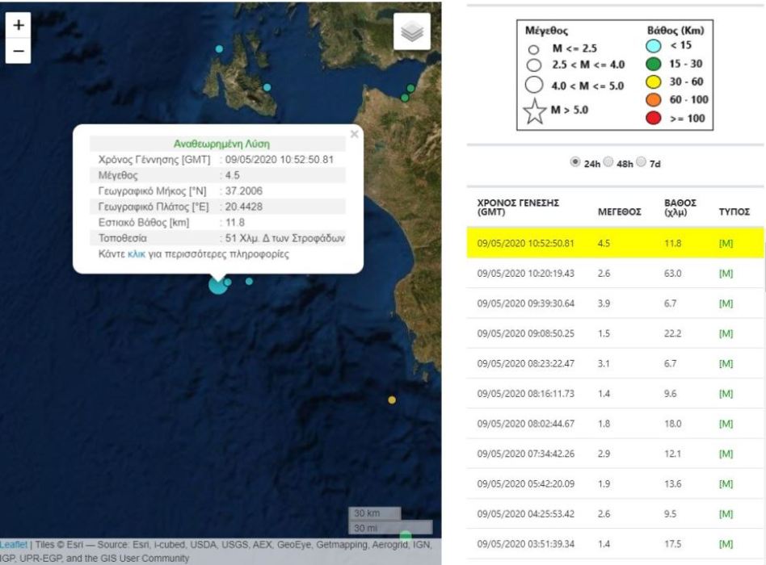Click the ΤΥΠΟΣ column header
This screenshot has width=766, height=565.
[734, 211]
